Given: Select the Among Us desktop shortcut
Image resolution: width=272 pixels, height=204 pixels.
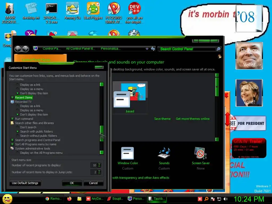Looking at the screenshot, I should point(72,11).
